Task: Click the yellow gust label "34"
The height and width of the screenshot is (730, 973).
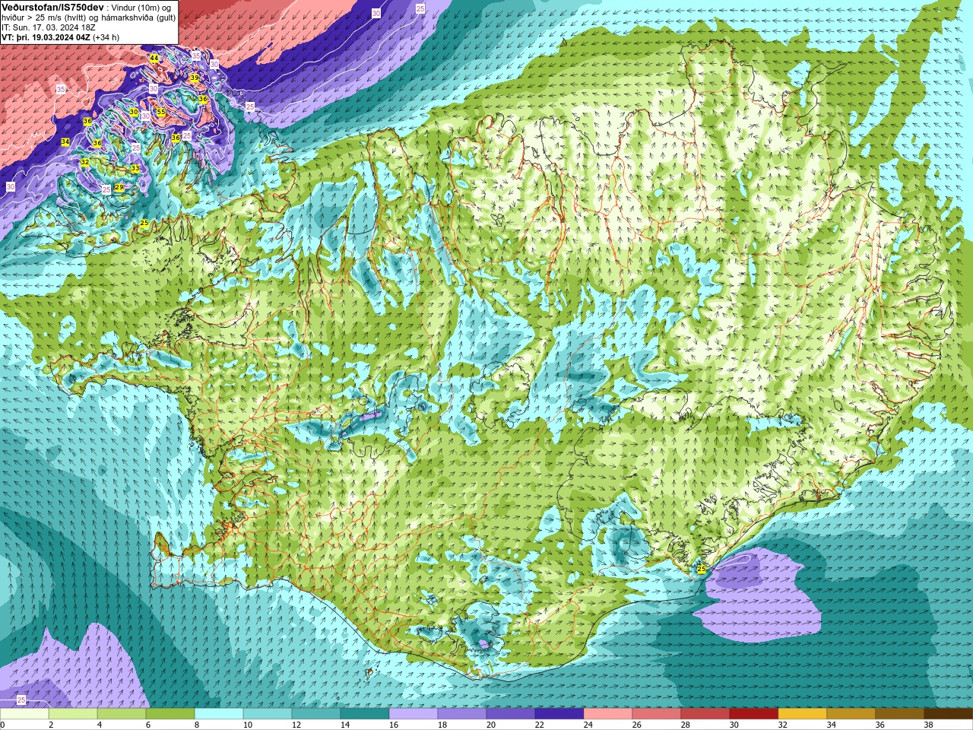Action: coord(65,142)
